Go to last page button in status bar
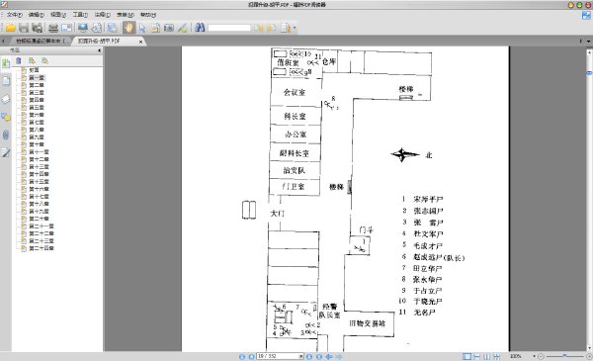Screen dimensions: 593x361 pos(319,356)
